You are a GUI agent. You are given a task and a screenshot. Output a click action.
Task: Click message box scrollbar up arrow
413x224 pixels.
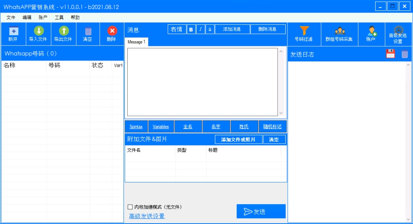(x=281, y=51)
